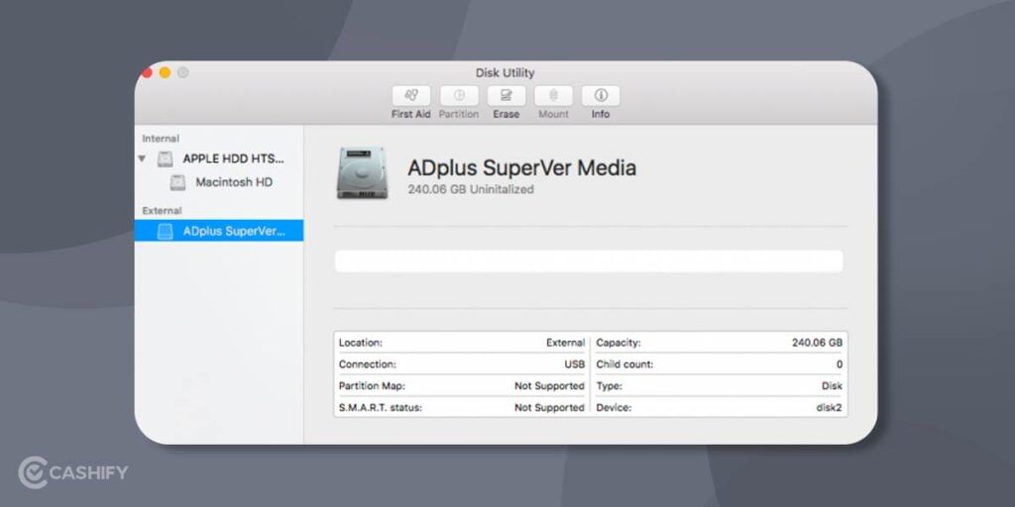Click the External value next to Location
Viewport: 1015px width, 507px height.
pyautogui.click(x=565, y=343)
